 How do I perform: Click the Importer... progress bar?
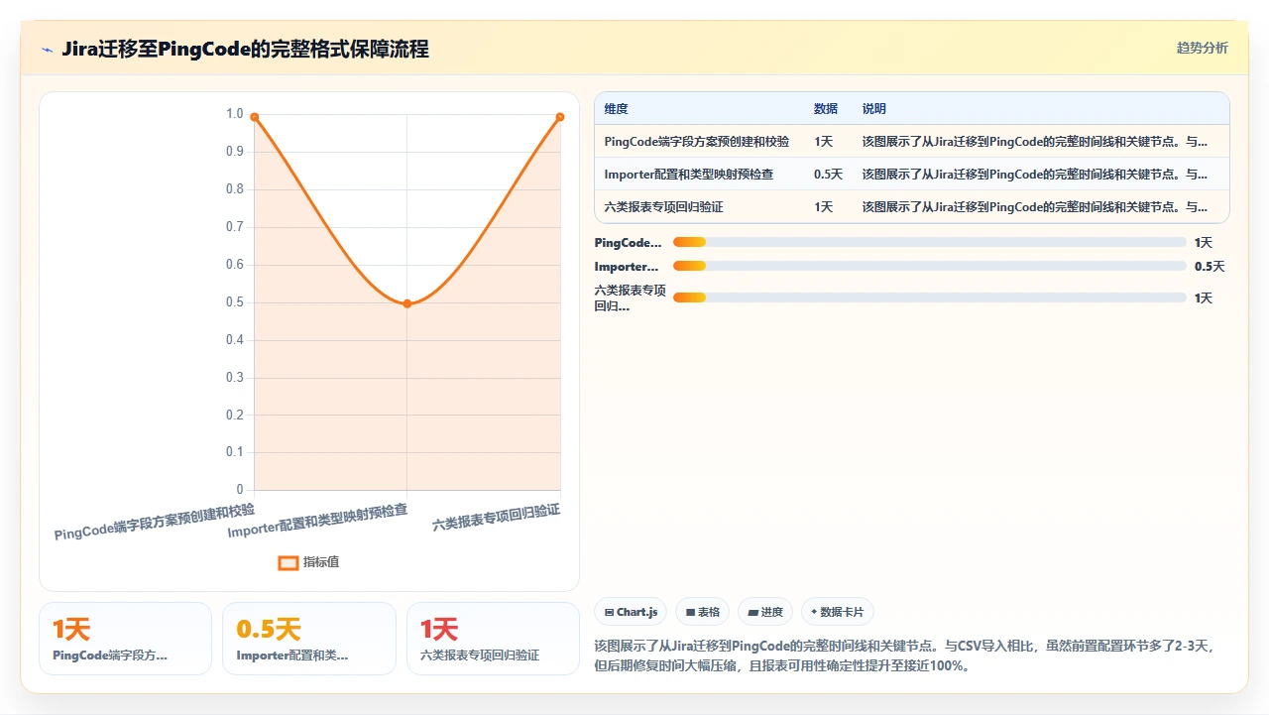tap(929, 266)
